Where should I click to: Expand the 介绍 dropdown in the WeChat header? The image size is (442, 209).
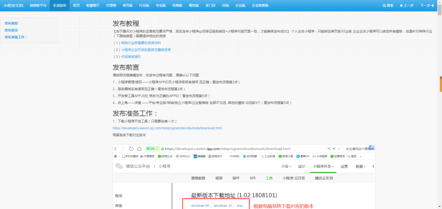click(286, 167)
